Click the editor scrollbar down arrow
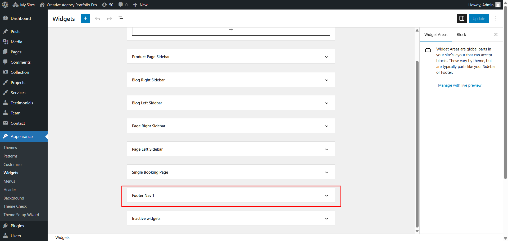The image size is (508, 241). (417, 231)
